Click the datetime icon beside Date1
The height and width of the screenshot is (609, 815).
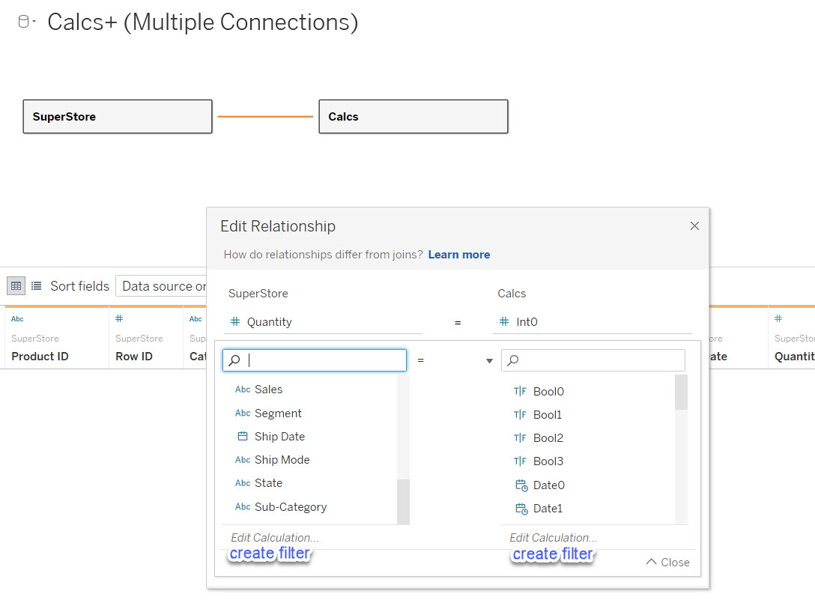(521, 508)
